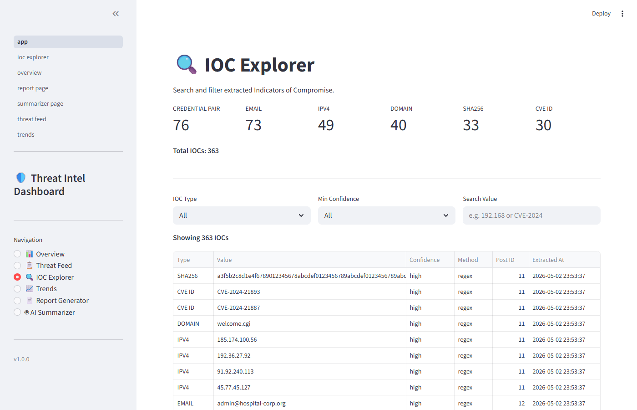Viewport: 637px width, 410px height.
Task: Open the Min Confidence dropdown
Action: [387, 215]
